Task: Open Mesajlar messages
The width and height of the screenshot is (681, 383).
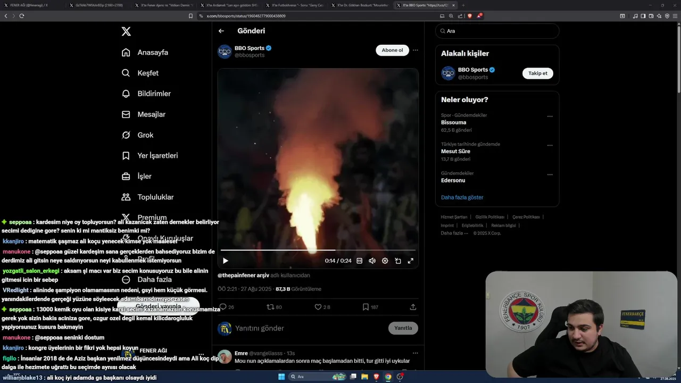Action: [144, 114]
